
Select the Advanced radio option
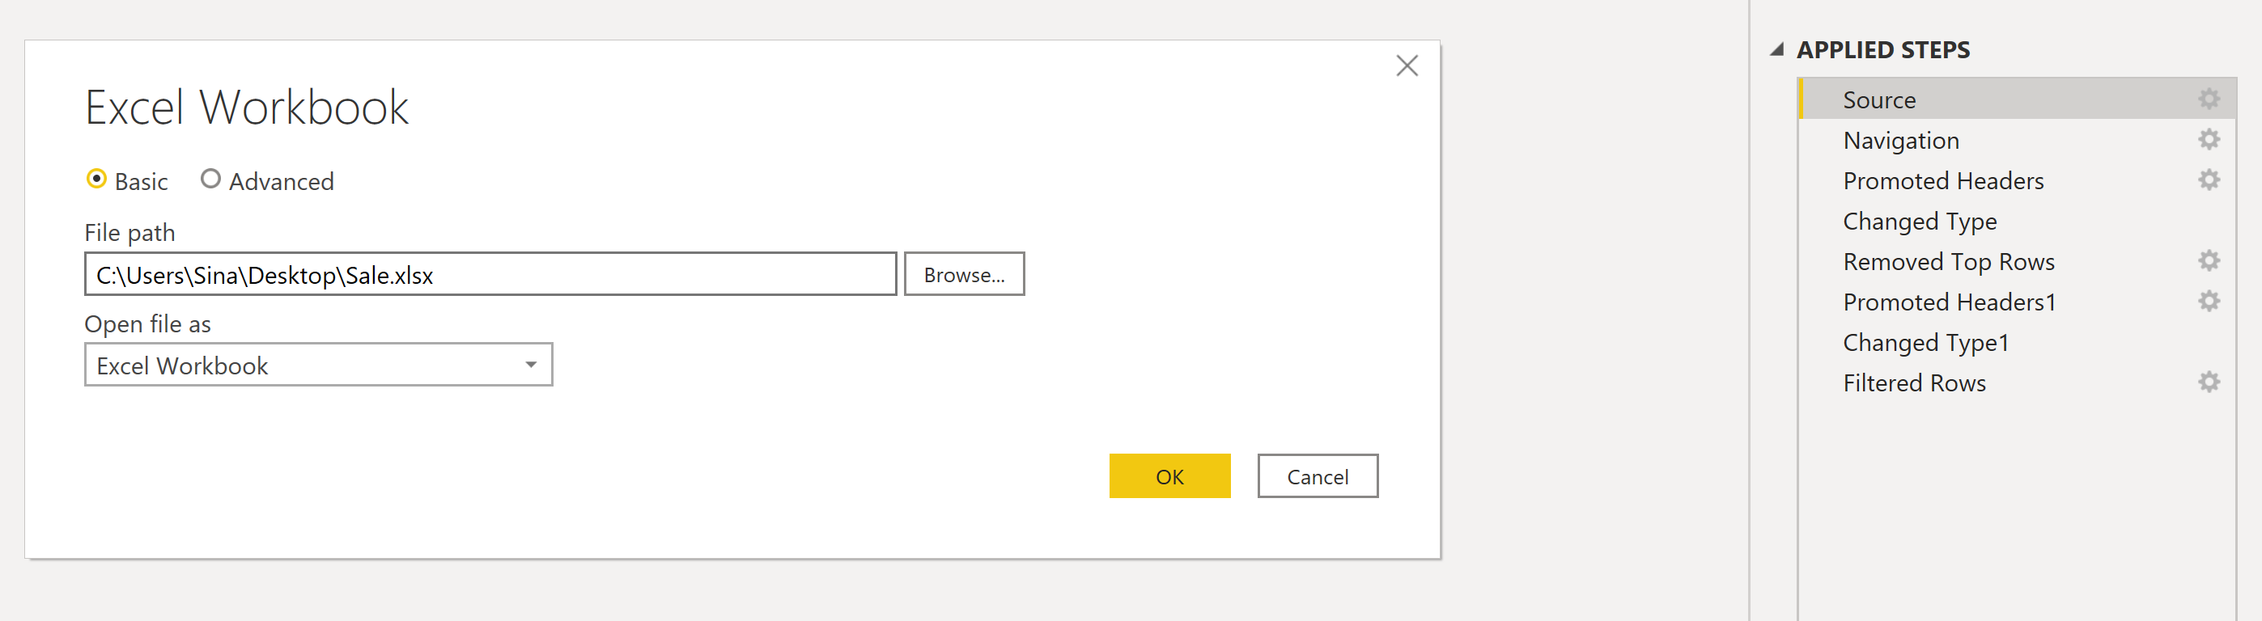tap(210, 180)
